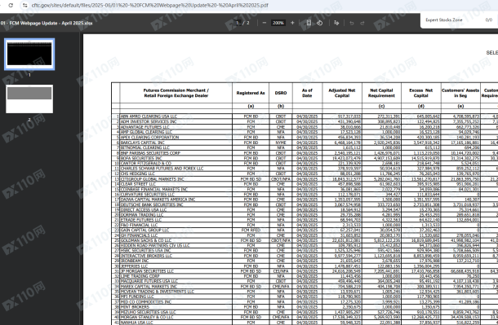Click the Registered As column header
This screenshot has width=498, height=325.
pos(251,93)
